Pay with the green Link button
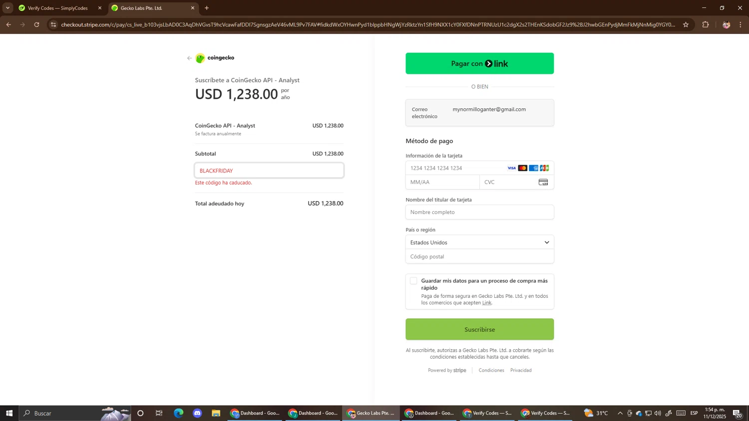This screenshot has height=421, width=749. coord(479,63)
